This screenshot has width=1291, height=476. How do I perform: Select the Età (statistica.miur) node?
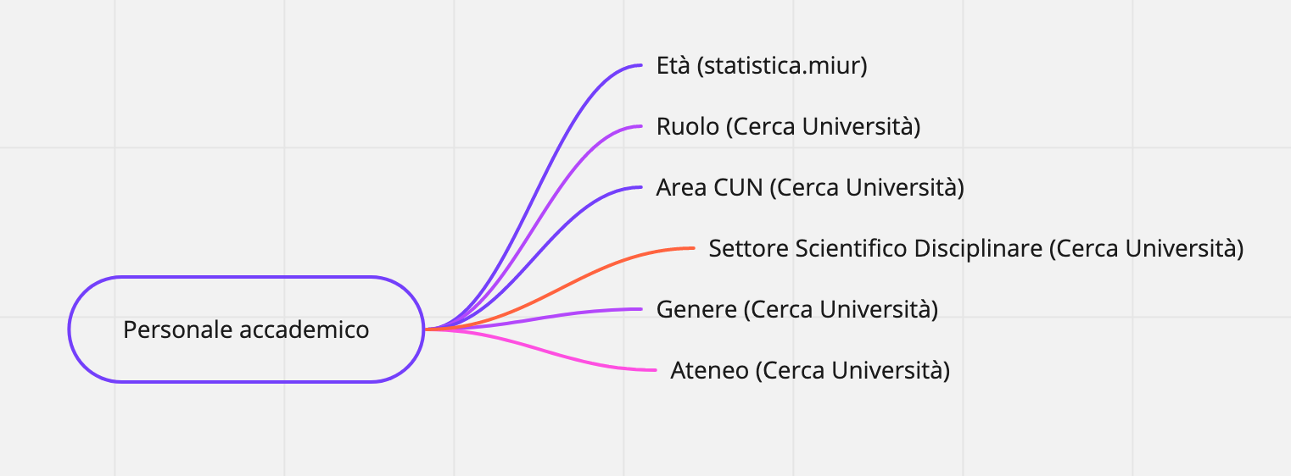tap(762, 65)
